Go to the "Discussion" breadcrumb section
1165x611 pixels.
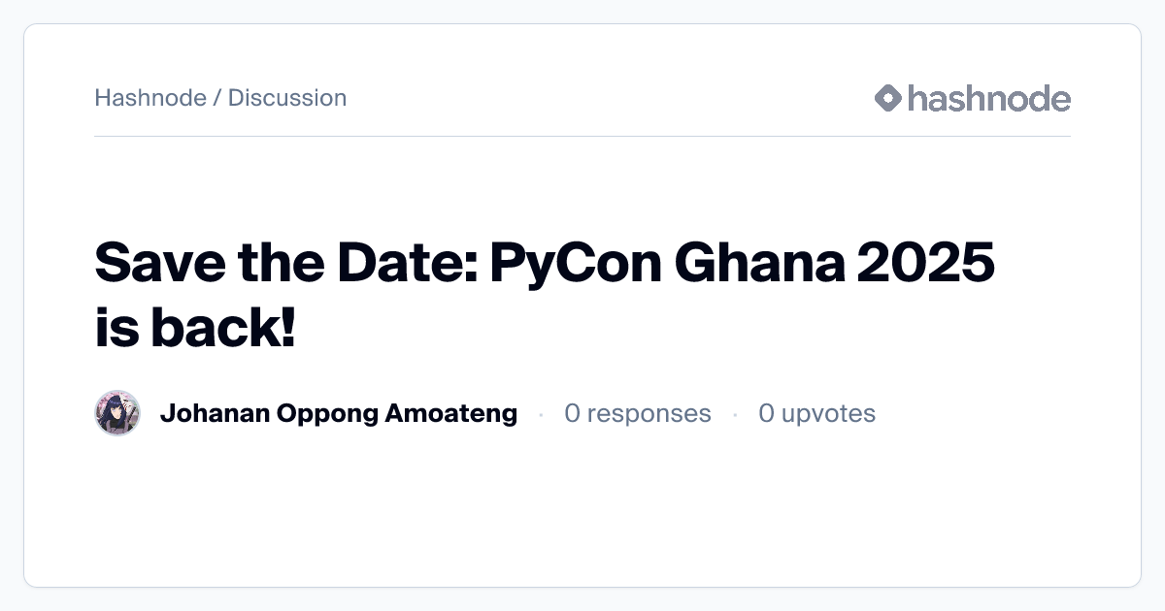pos(287,98)
